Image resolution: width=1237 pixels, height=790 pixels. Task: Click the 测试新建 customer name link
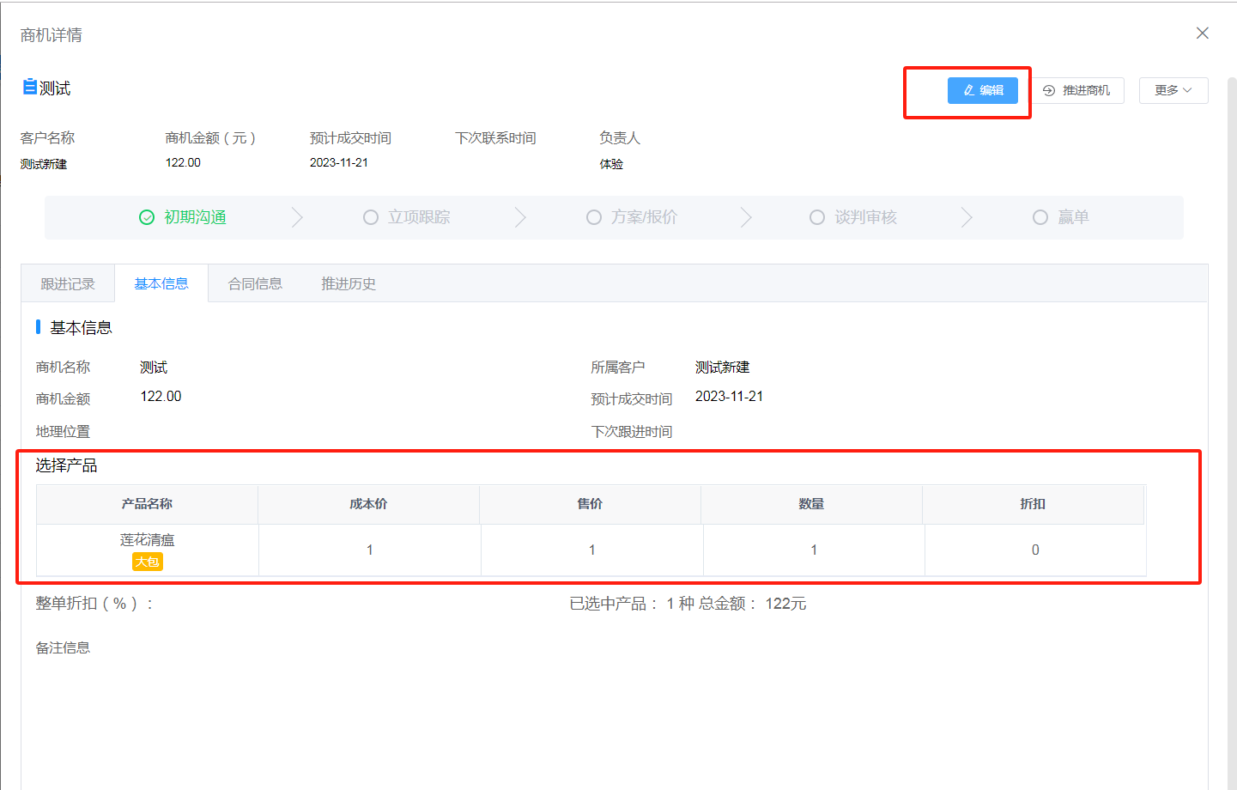pyautogui.click(x=44, y=164)
